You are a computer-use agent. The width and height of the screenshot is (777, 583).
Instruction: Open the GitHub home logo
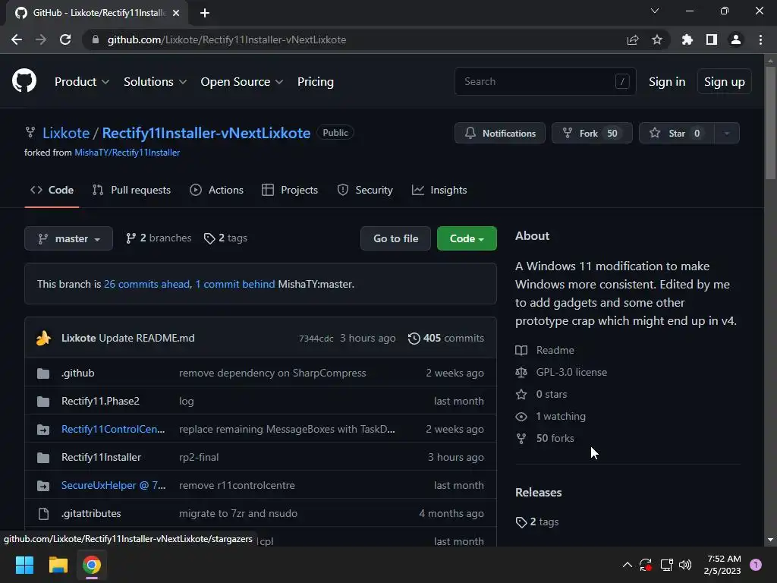[24, 81]
